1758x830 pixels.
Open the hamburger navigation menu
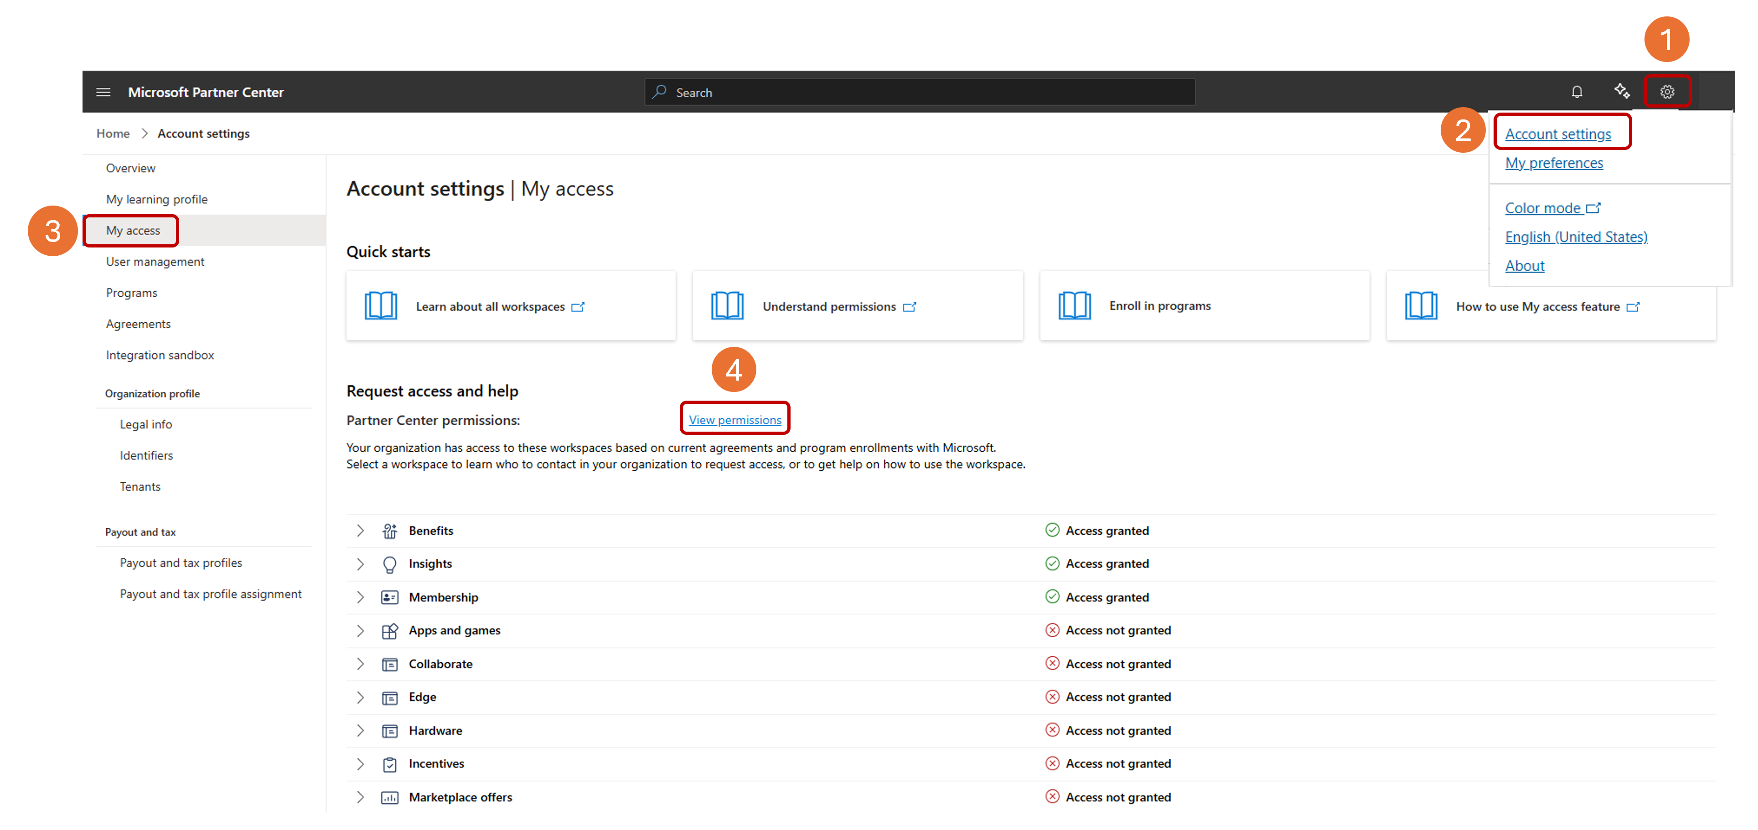103,92
